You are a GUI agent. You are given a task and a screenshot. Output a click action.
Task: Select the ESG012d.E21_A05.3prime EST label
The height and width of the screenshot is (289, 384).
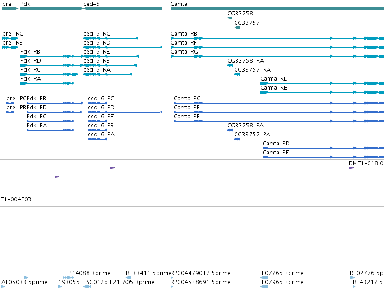point(119,282)
